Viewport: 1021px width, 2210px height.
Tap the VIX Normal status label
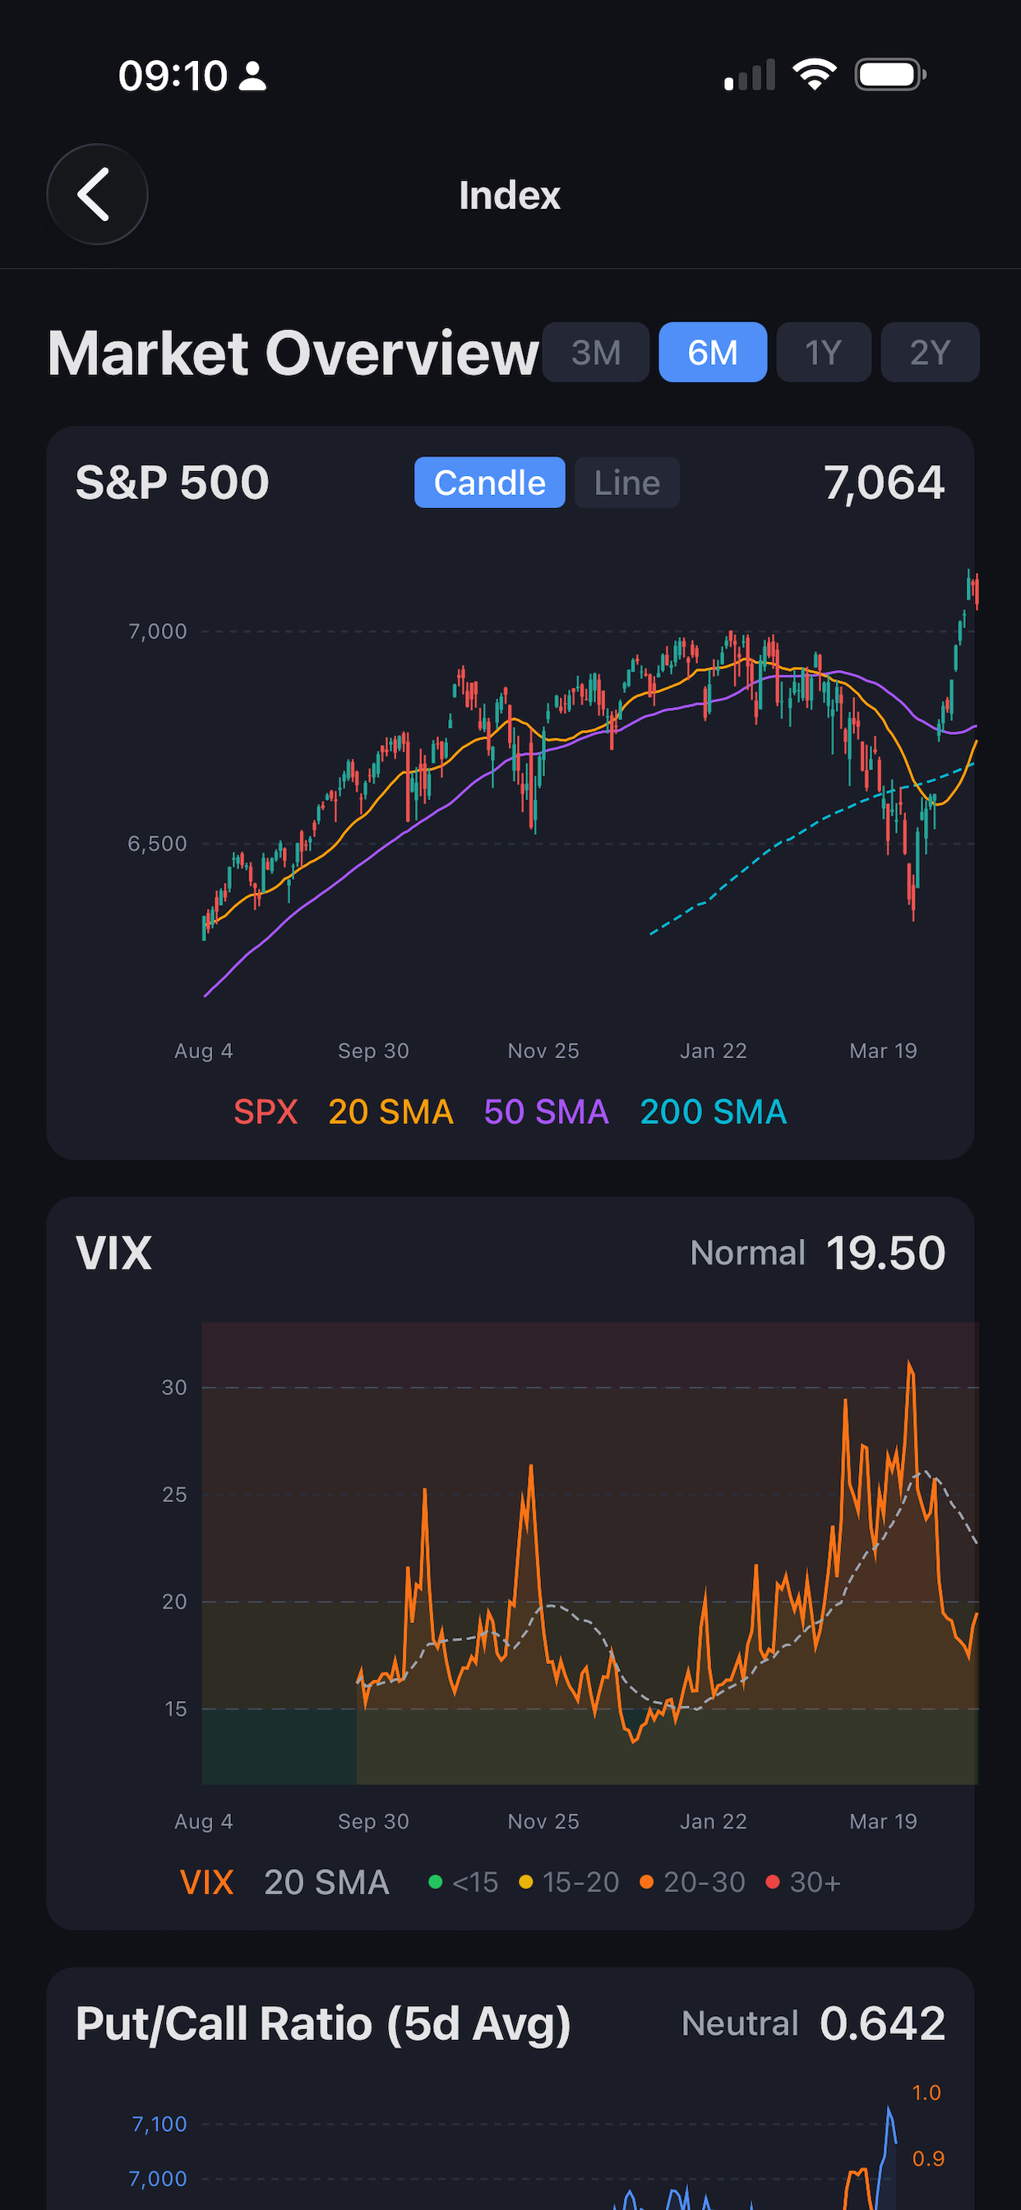click(x=748, y=1254)
